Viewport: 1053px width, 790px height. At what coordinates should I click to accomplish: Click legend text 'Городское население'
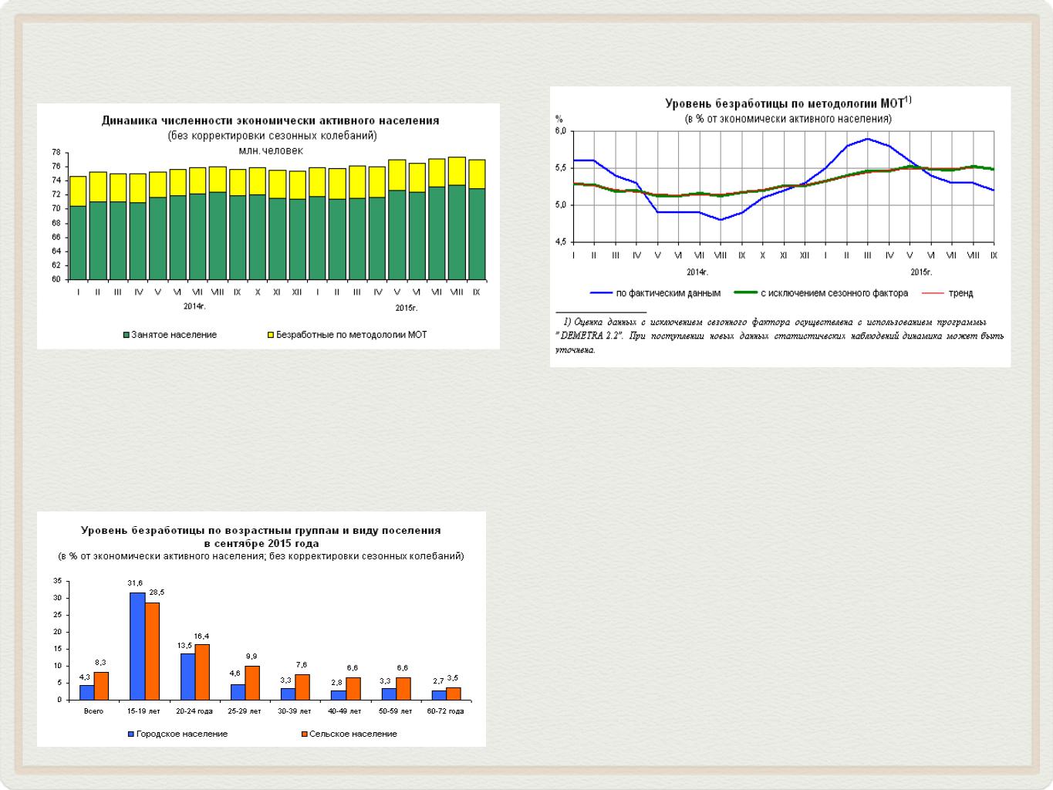pos(182,734)
